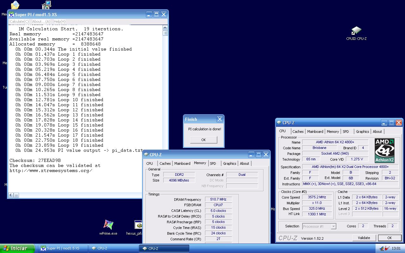Click the Super PI vertical scrollbar up arrow
Image resolution: width=405 pixels, height=253 pixels.
click(165, 28)
